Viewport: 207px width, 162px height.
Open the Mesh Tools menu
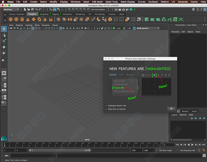(111, 2)
